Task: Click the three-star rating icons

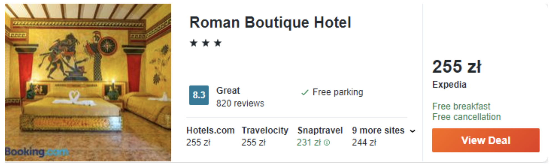Action: tap(206, 43)
